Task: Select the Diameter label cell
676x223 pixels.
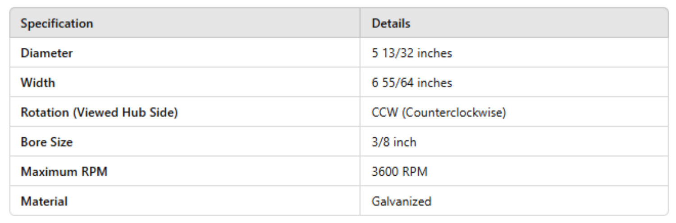Action: coord(46,53)
